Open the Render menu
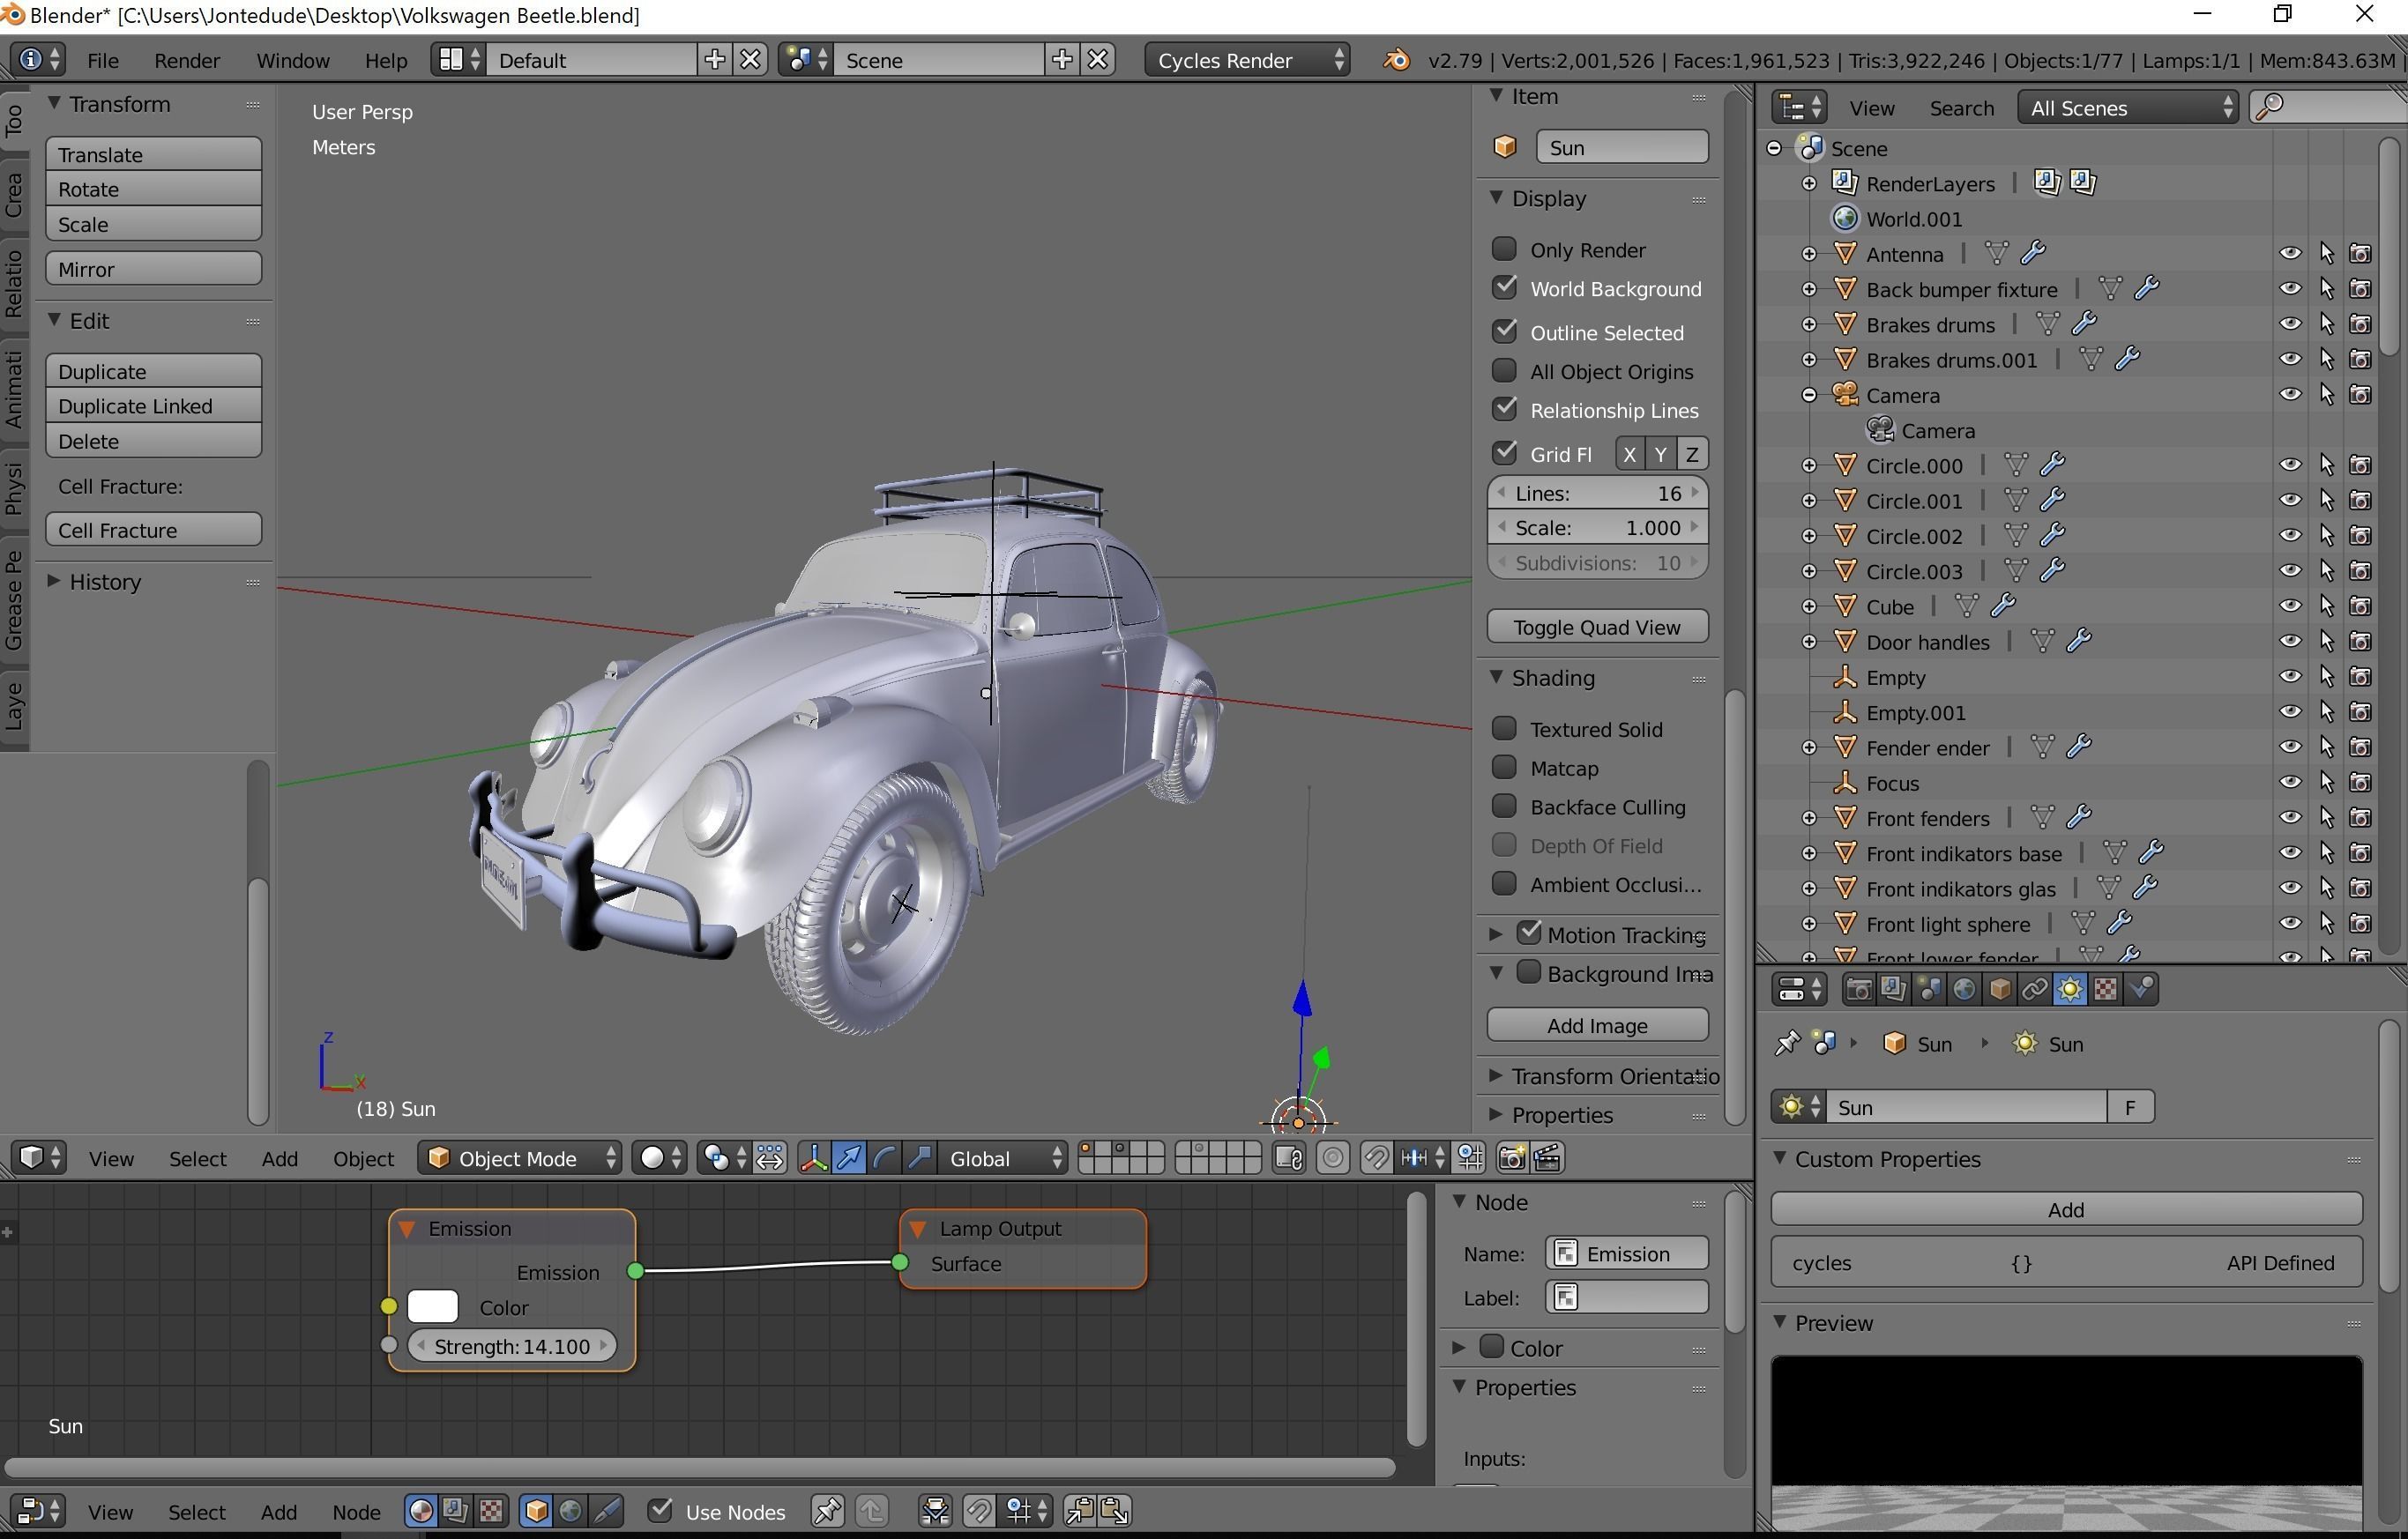Viewport: 2408px width, 1539px height. click(186, 60)
